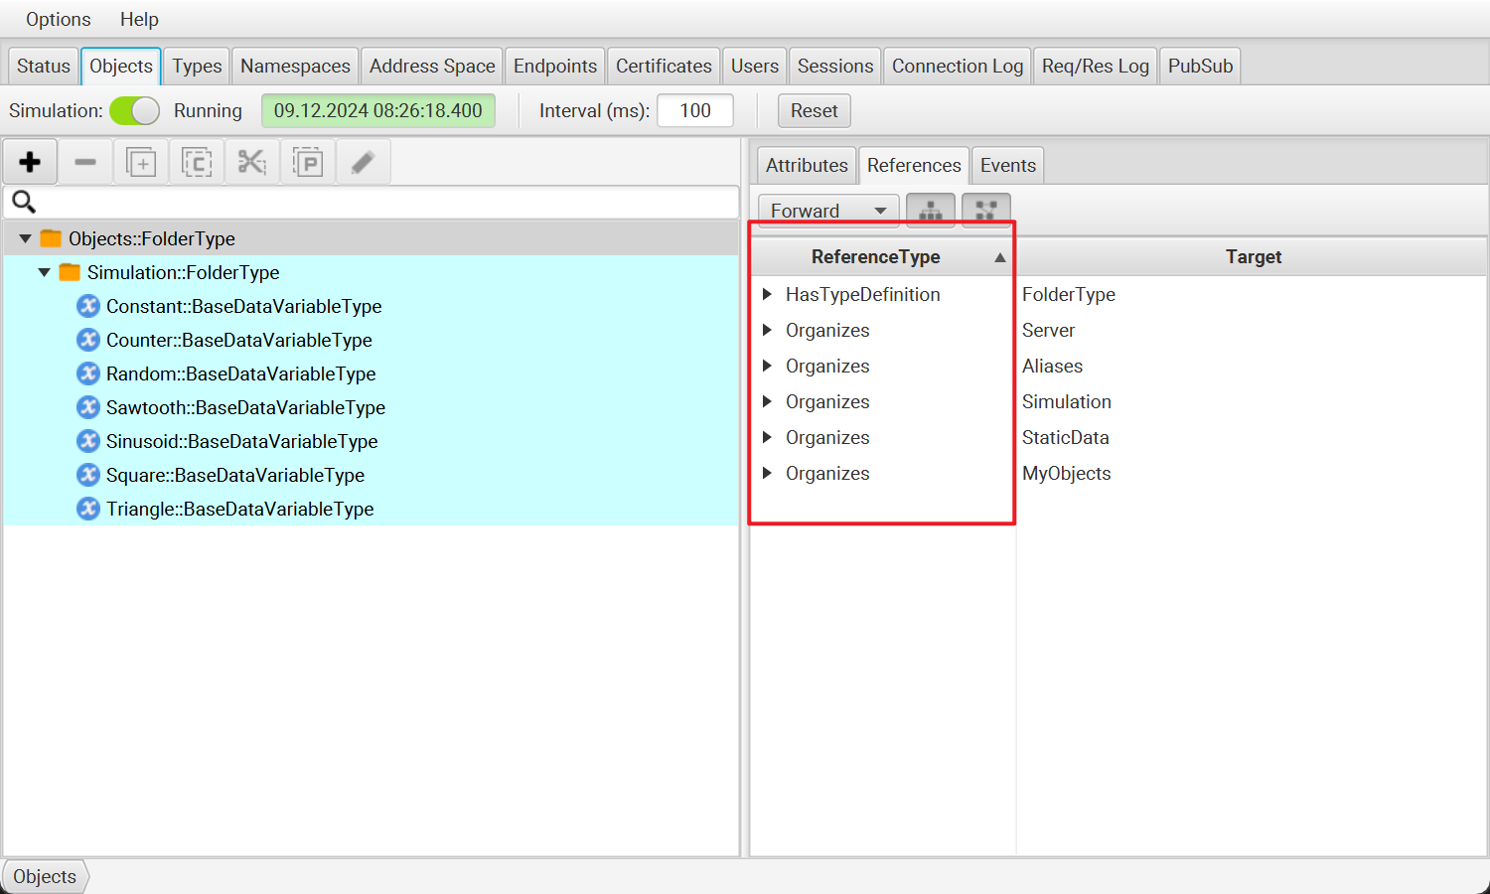Show the Connection Log tab
Image resolution: width=1490 pixels, height=894 pixels.
point(958,66)
